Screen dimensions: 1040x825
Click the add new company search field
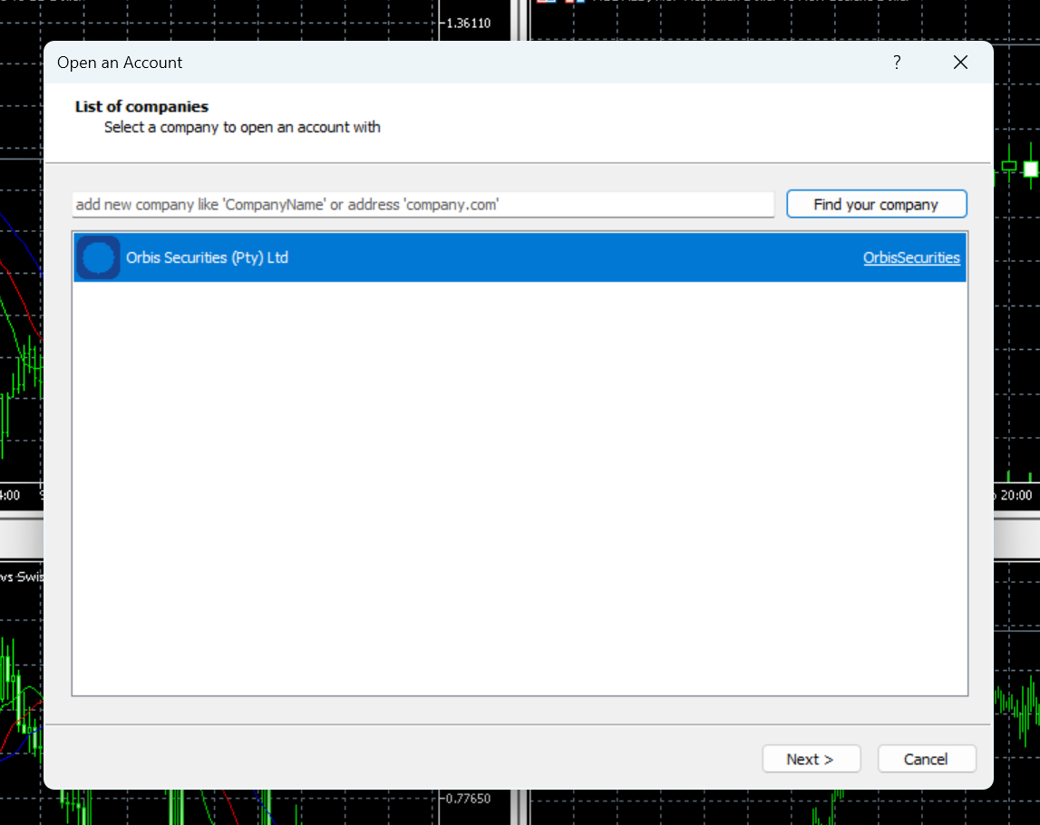click(423, 205)
